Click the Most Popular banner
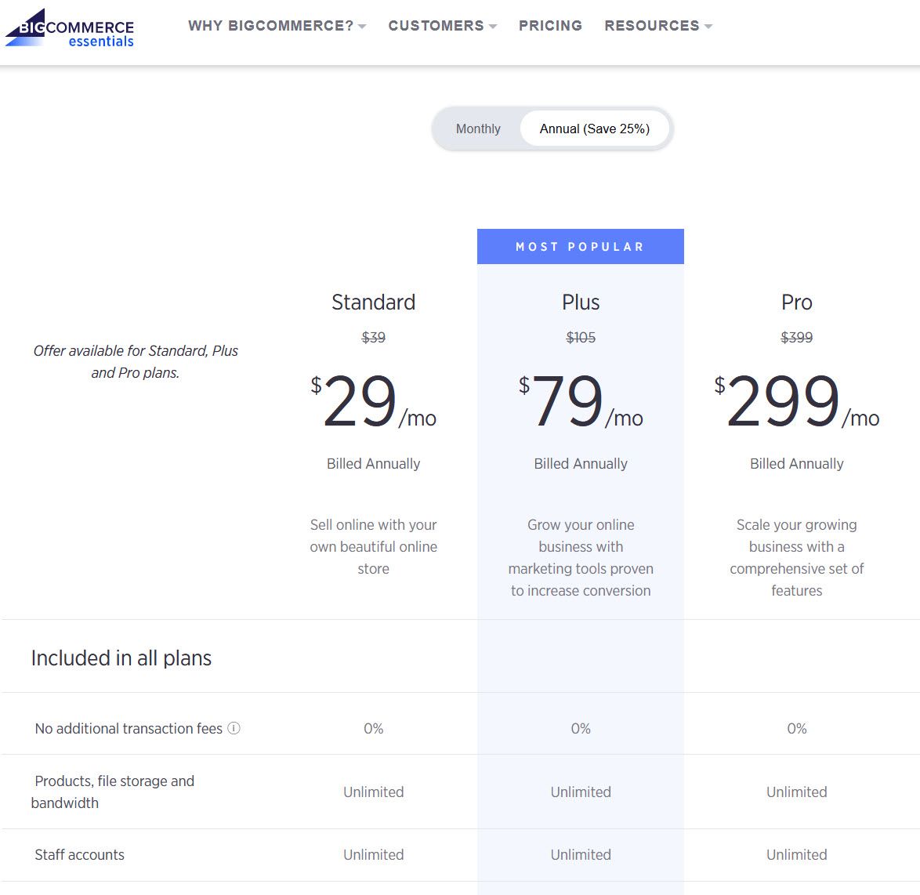The image size is (920, 895). (x=580, y=247)
